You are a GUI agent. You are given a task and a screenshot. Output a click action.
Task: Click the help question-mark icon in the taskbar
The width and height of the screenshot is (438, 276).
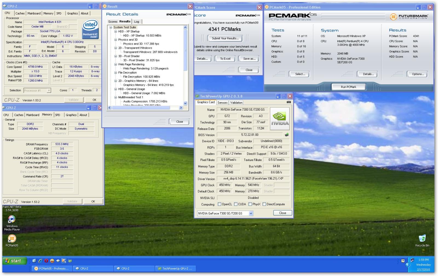(403, 261)
